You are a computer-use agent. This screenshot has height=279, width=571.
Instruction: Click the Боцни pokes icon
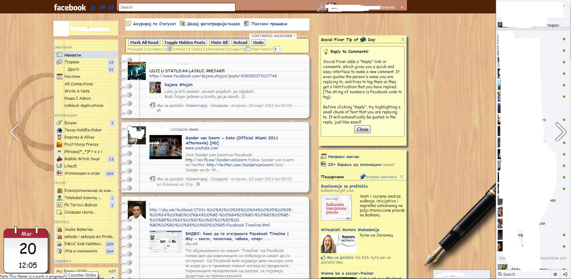tap(60, 123)
